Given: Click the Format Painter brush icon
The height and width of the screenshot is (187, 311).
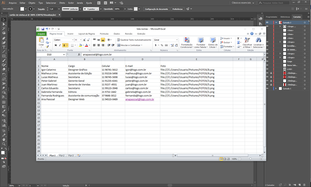Looking at the screenshot, I should pyautogui.click(x=47, y=47).
